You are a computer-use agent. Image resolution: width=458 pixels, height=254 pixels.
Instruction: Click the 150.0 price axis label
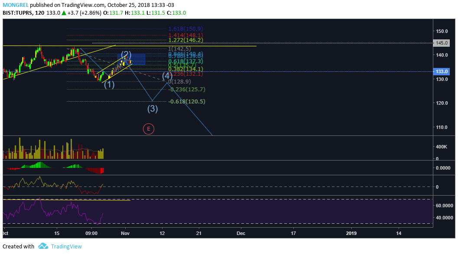tap(442, 31)
